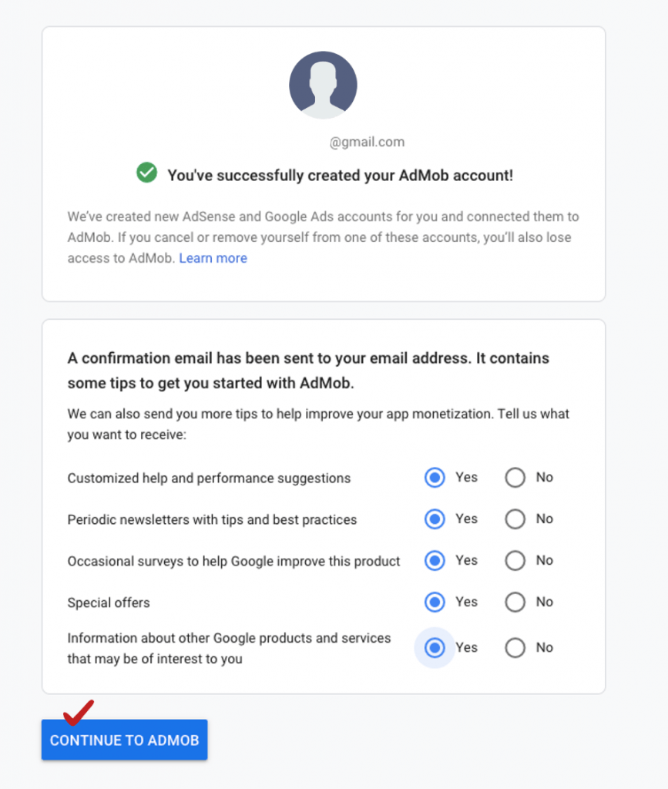Screen dimensions: 668x789
Task: Select Yes for occasional surveys
Action: [x=433, y=560]
